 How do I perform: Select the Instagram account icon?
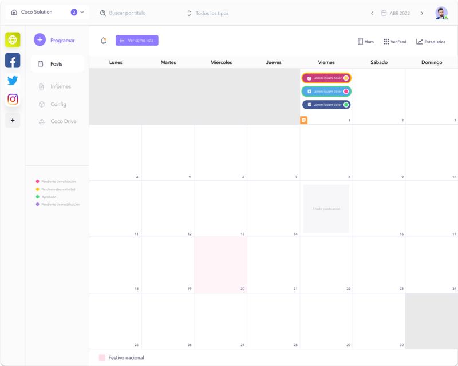coord(13,100)
